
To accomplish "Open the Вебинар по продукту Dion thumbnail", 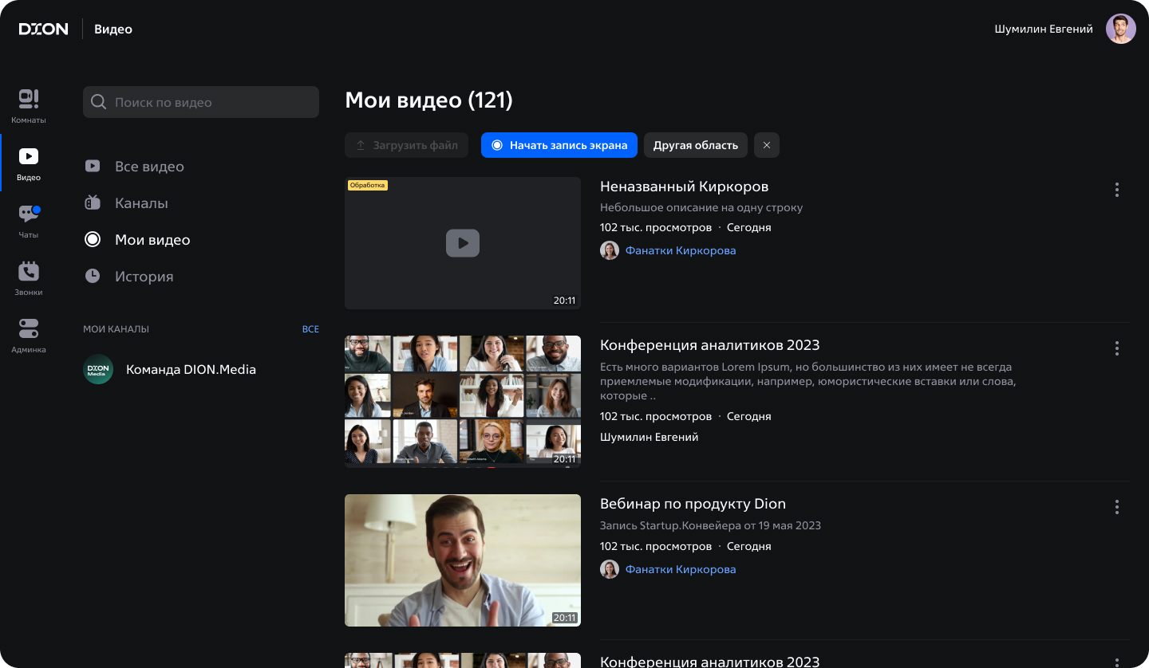I will click(x=463, y=560).
